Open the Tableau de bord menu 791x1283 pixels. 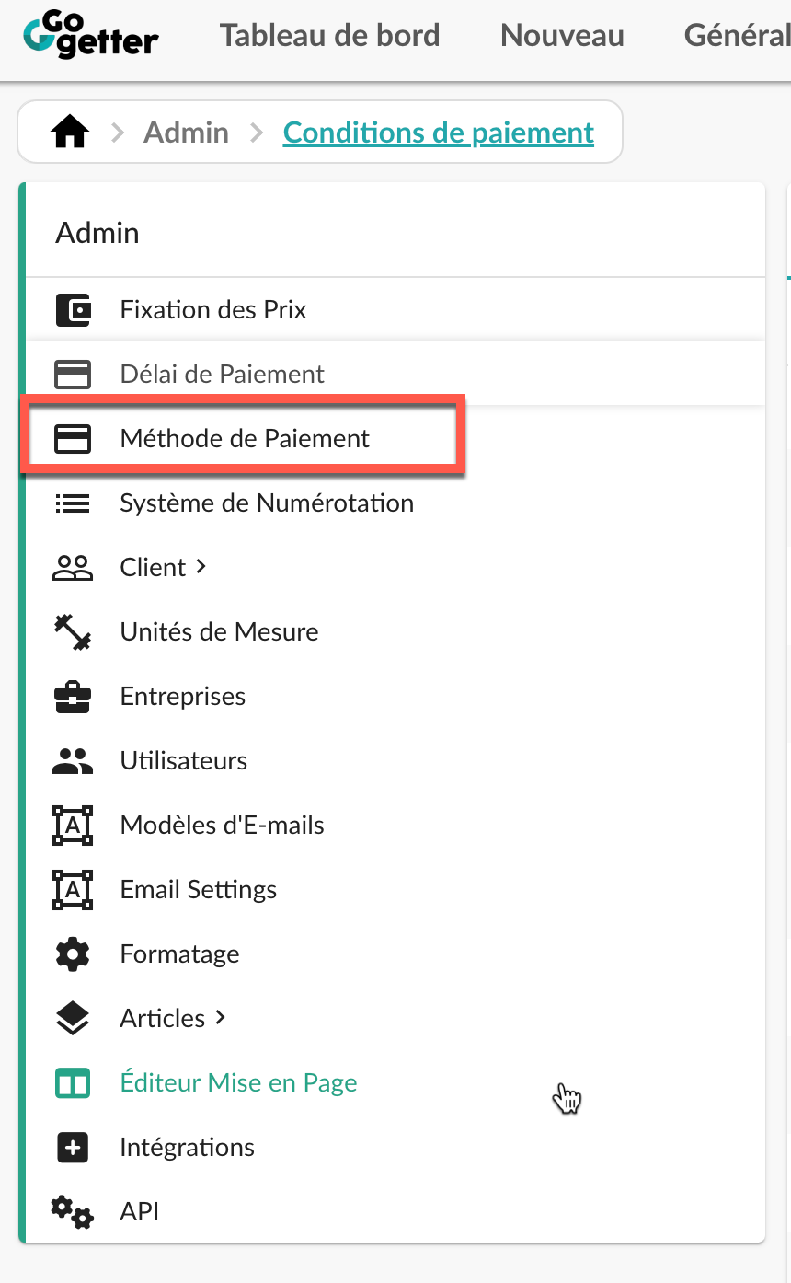point(329,36)
